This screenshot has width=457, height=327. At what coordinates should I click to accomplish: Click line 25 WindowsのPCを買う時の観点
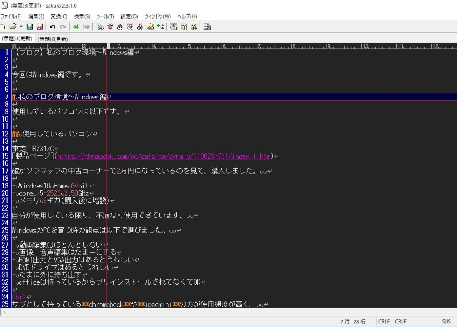pyautogui.click(x=89, y=230)
